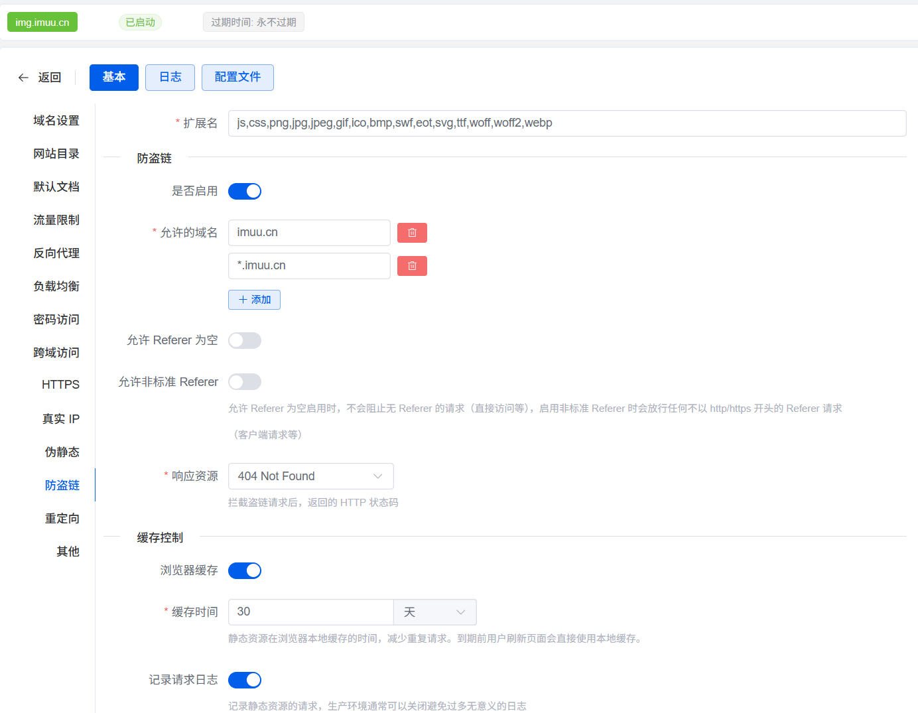Open the 配置文件 tab

pos(237,78)
